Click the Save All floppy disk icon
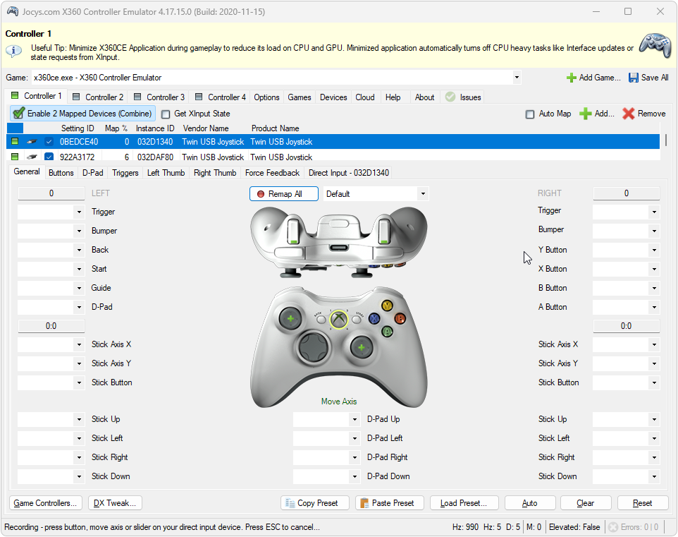 click(634, 78)
